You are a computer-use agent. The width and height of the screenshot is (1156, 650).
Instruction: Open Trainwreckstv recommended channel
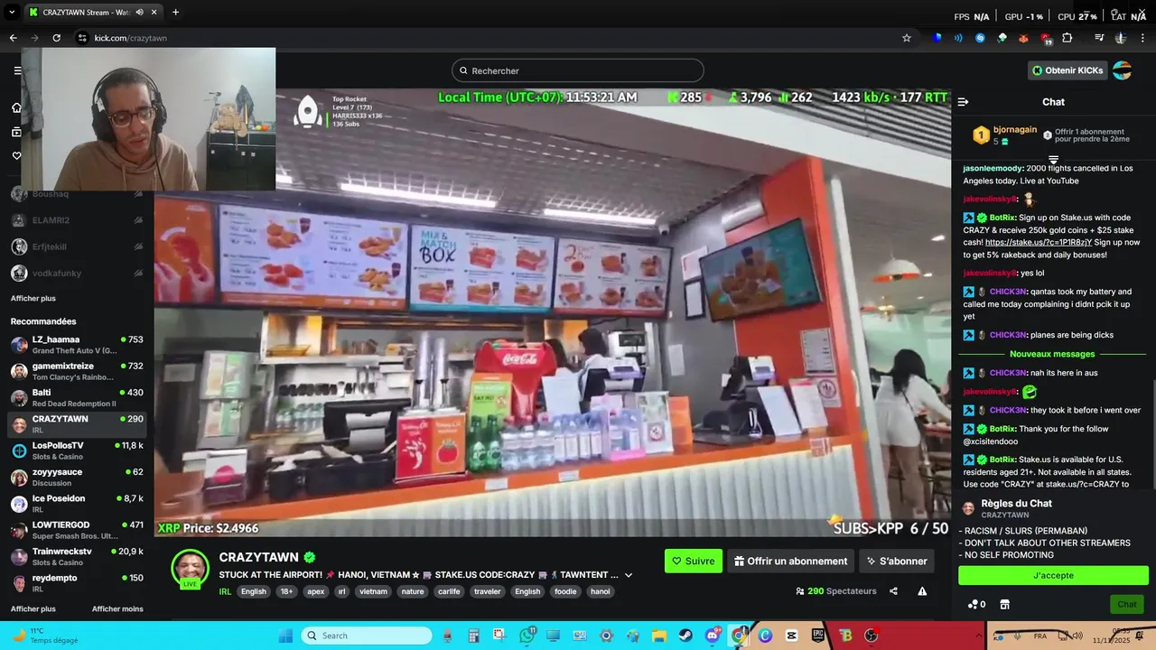click(x=77, y=556)
